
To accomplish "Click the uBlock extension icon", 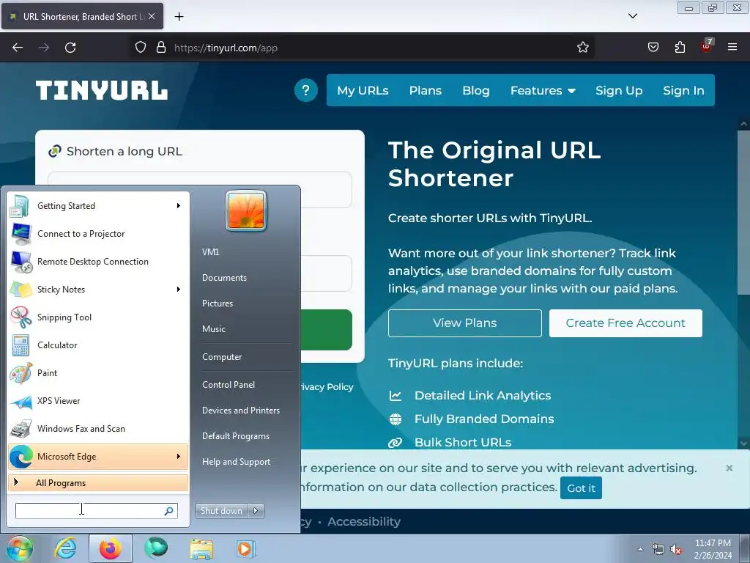I will click(x=707, y=46).
